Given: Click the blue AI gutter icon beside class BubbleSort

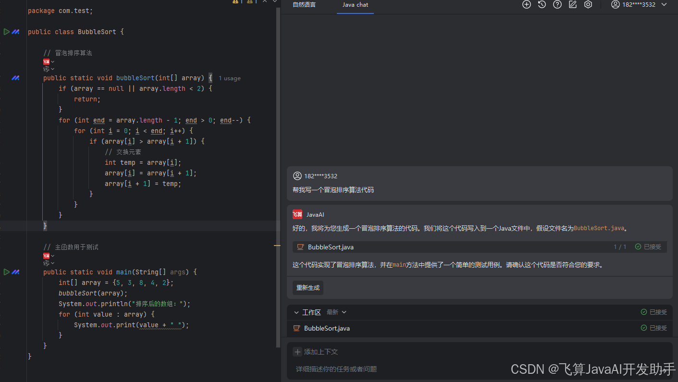Looking at the screenshot, I should point(16,32).
